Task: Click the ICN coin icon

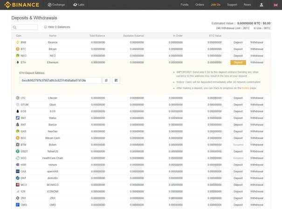Action: pos(18,191)
